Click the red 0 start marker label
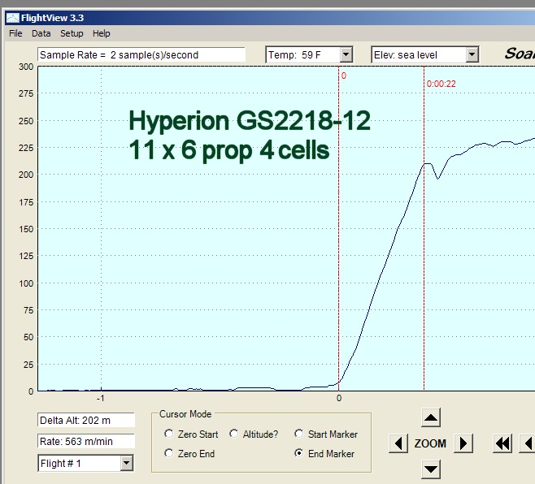This screenshot has height=484, width=535. [x=344, y=76]
